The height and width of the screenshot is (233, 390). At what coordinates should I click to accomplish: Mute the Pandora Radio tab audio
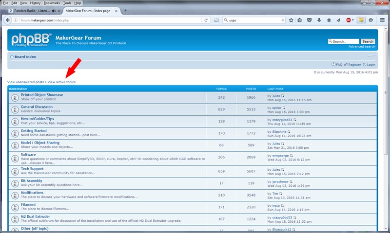pos(53,11)
